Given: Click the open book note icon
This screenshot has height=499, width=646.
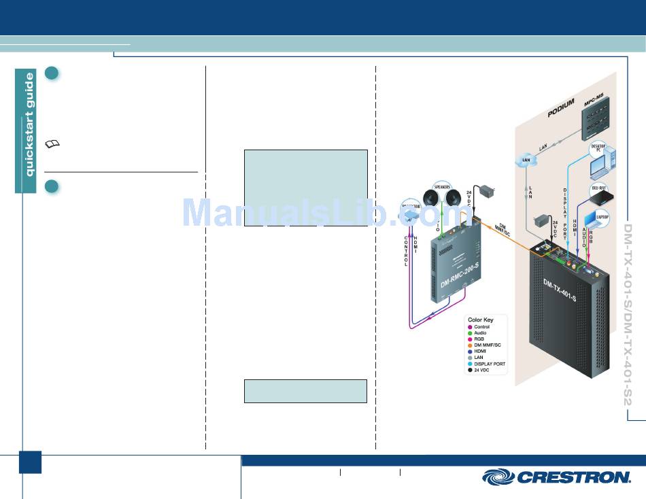Looking at the screenshot, I should click(x=52, y=144).
